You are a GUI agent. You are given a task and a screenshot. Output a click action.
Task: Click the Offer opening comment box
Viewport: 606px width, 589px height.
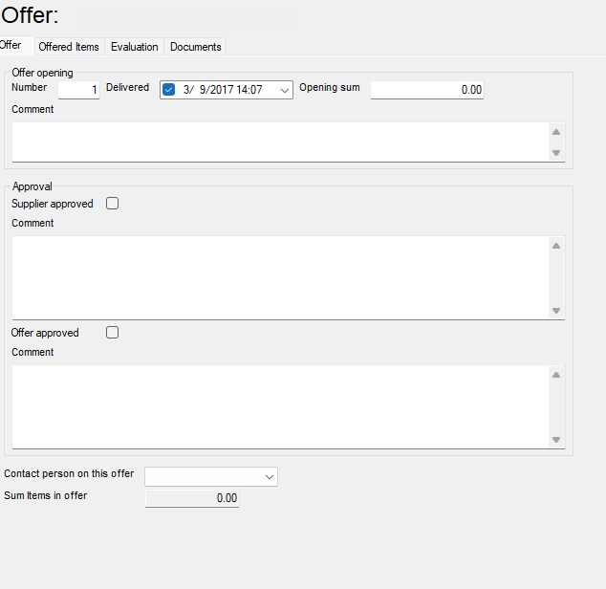tap(279, 142)
